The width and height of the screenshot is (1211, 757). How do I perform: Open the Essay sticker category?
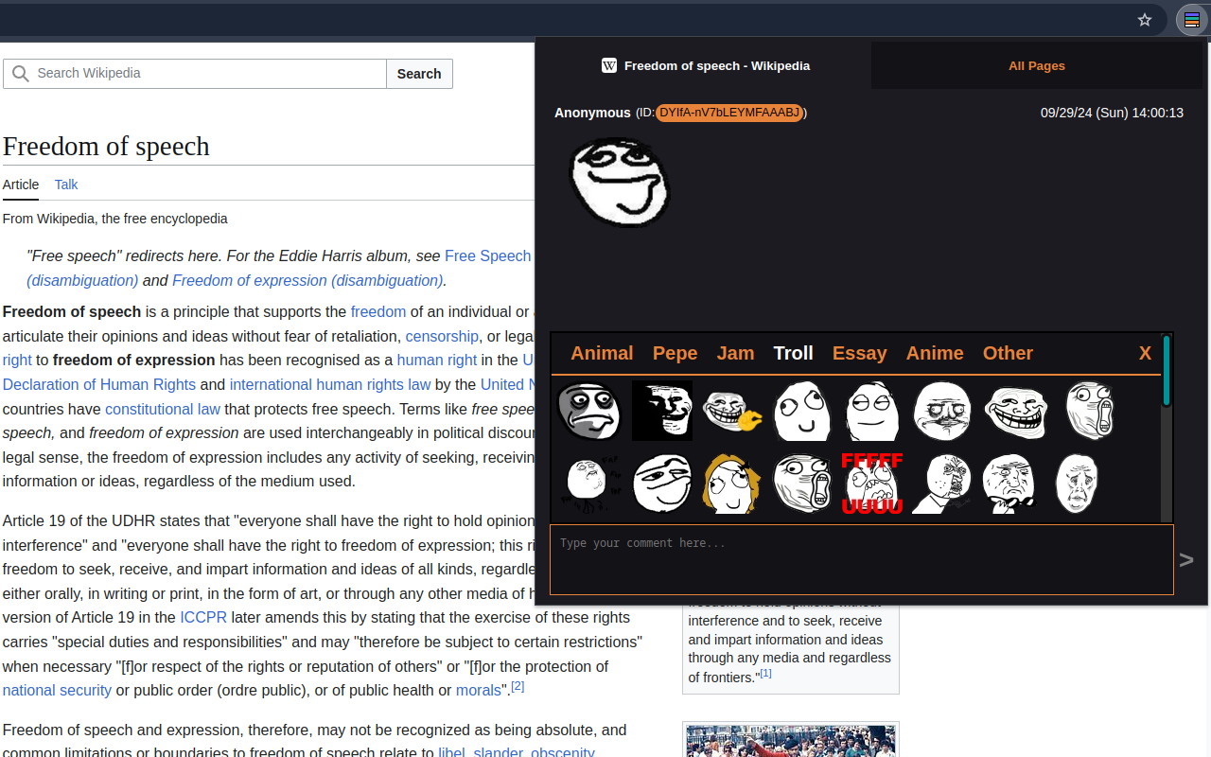pyautogui.click(x=859, y=353)
